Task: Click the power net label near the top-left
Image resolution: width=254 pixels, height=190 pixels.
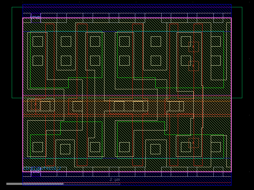Action: [x=35, y=17]
